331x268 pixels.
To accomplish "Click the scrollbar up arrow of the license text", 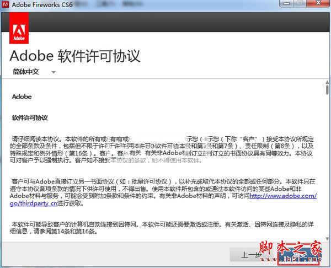I will click(x=327, y=82).
